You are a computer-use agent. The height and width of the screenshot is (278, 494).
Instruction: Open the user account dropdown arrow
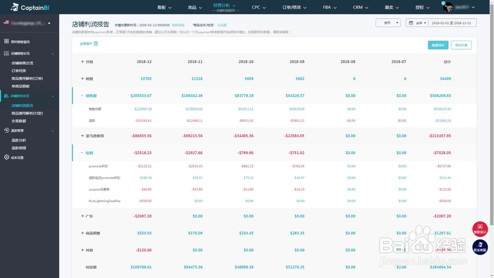click(x=473, y=7)
